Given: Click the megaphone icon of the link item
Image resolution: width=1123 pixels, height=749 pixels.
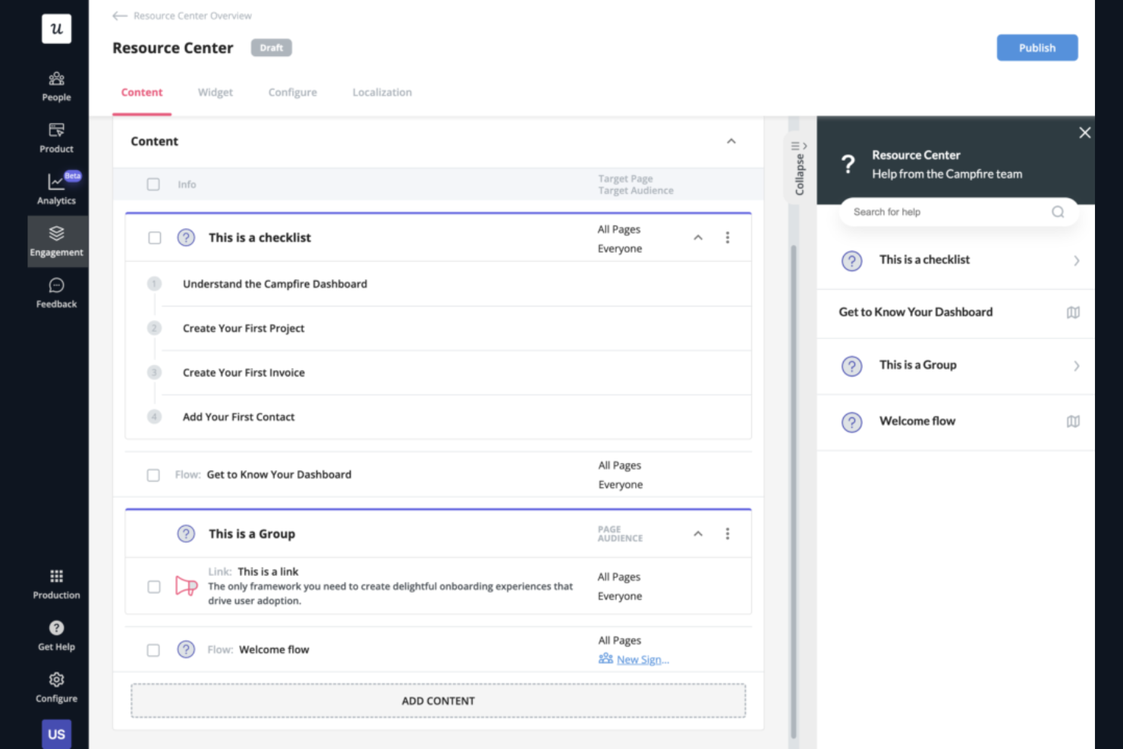Looking at the screenshot, I should click(186, 586).
